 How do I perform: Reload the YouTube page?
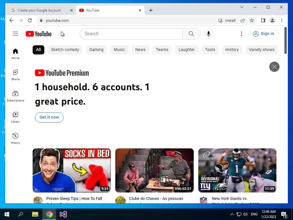(30, 20)
